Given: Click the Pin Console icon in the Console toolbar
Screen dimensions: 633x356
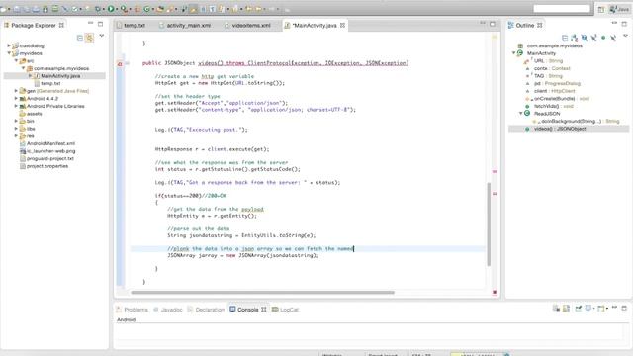Looking at the screenshot, I should click(x=578, y=309).
